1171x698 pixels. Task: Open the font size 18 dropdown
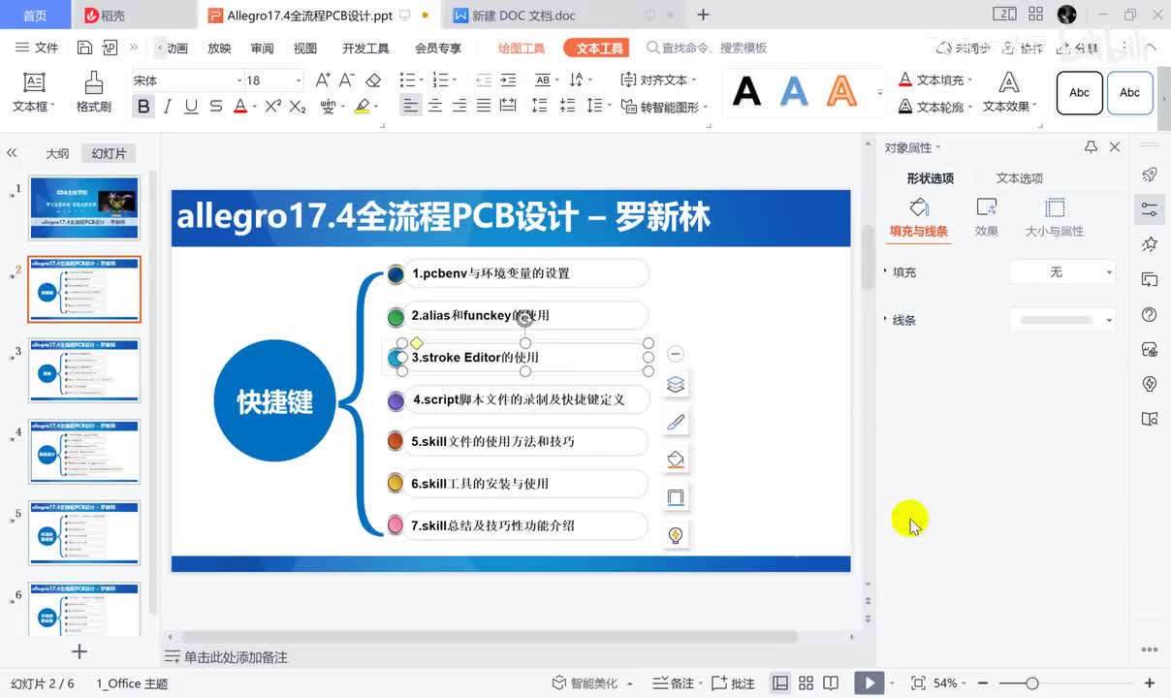click(x=299, y=80)
